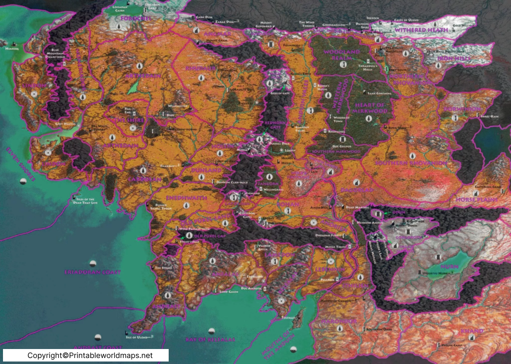Select the Udun tower marker

[378, 214]
